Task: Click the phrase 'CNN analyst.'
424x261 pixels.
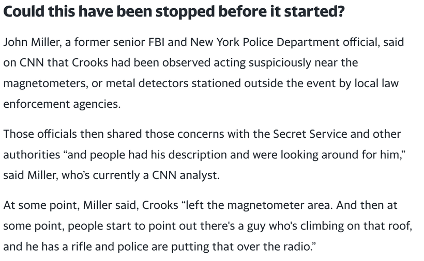Action: (x=186, y=175)
